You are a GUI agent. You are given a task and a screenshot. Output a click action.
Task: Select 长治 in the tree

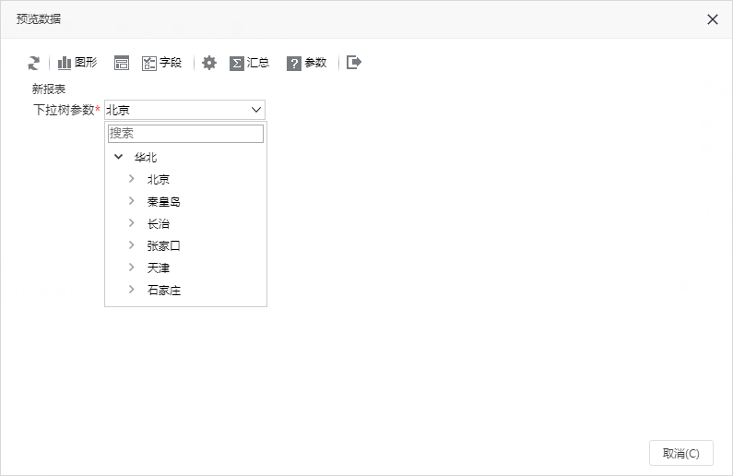(x=158, y=223)
